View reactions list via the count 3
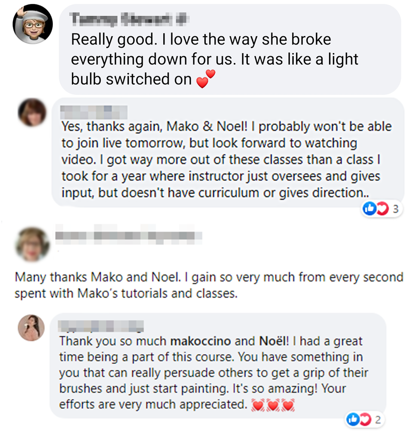413x431 pixels. pyautogui.click(x=395, y=210)
